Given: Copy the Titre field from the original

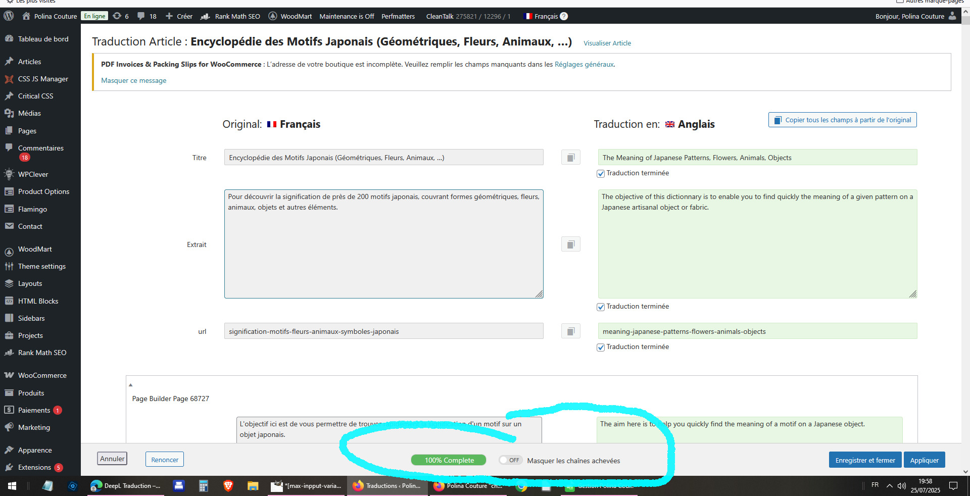Looking at the screenshot, I should coord(570,158).
